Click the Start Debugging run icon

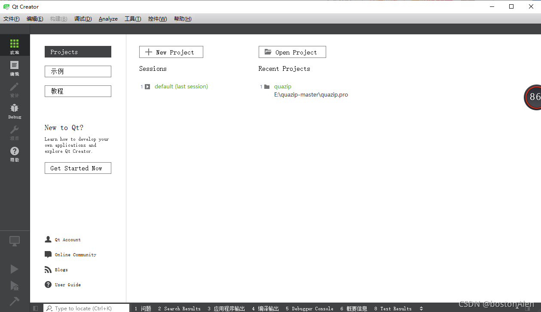tap(15, 285)
